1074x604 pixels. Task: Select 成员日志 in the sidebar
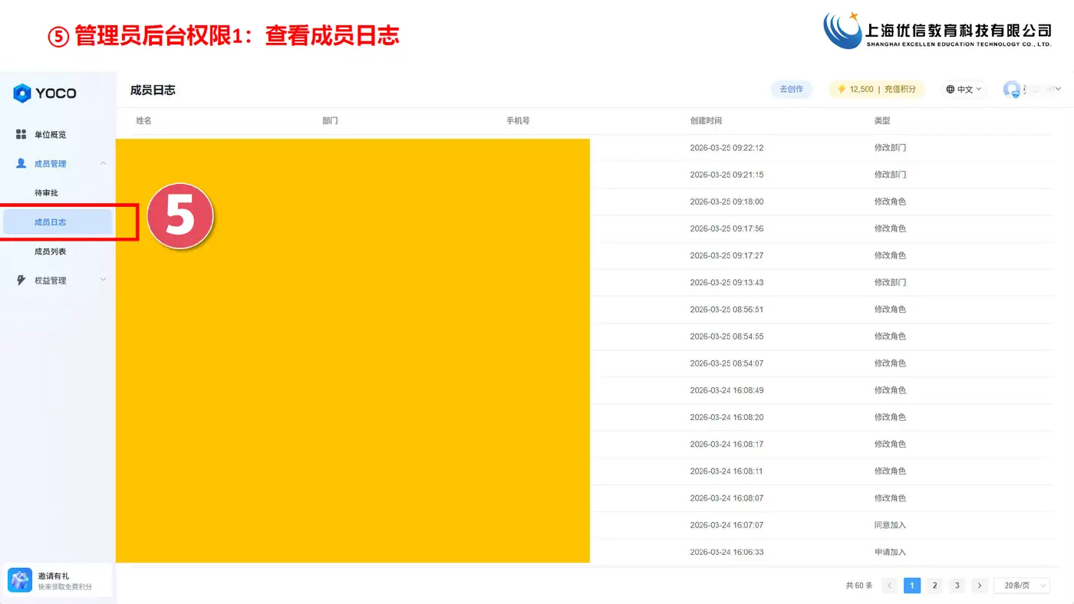coord(58,222)
